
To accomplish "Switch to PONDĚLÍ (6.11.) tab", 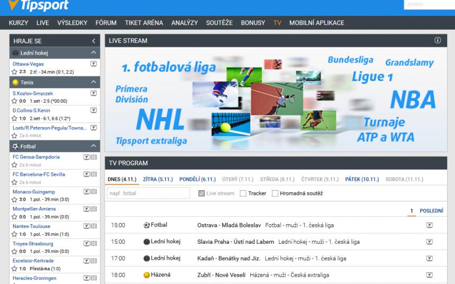I will 198,179.
